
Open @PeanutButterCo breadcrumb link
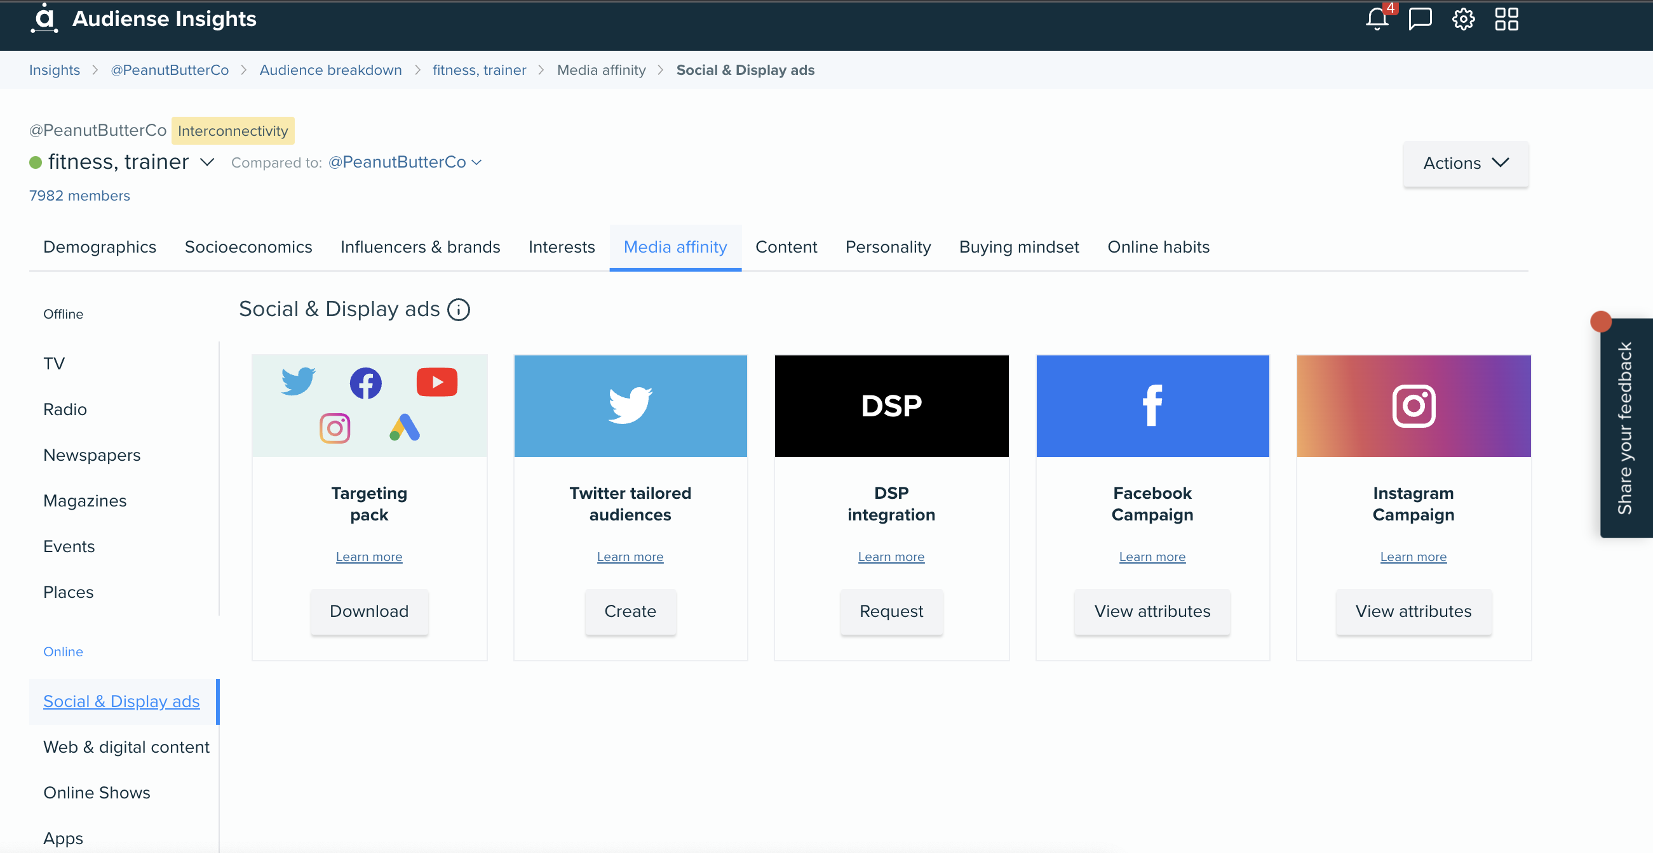(170, 70)
